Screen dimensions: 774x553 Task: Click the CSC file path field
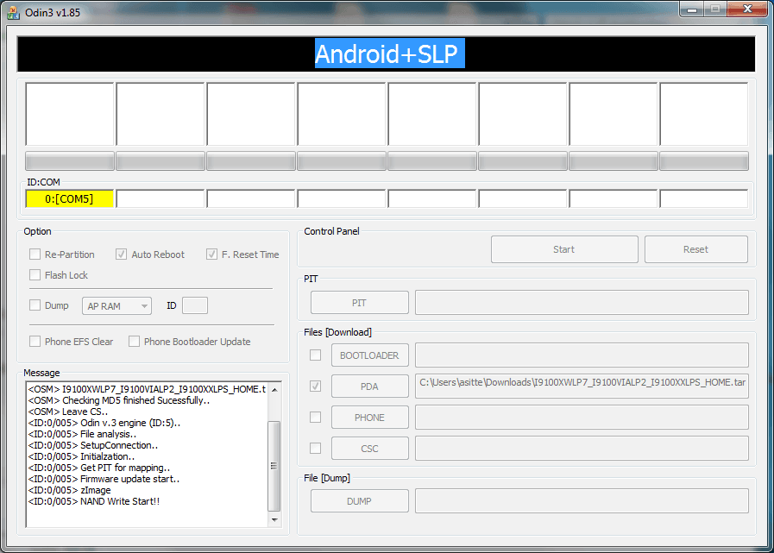coord(582,449)
